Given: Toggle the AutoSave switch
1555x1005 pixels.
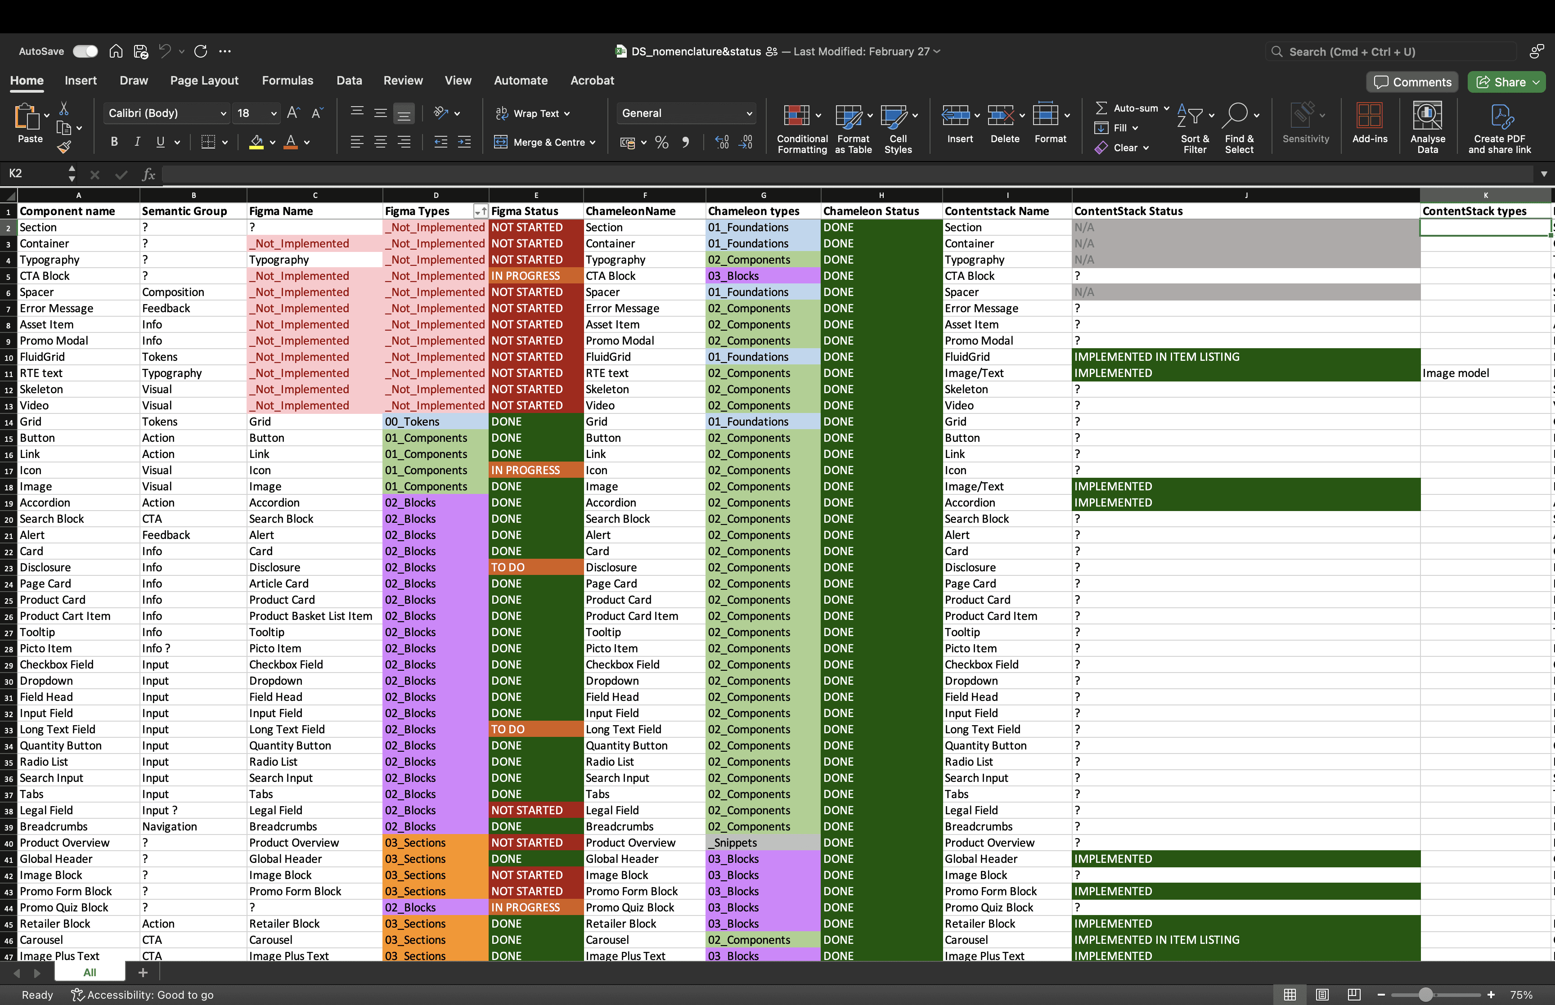Looking at the screenshot, I should click(x=85, y=52).
